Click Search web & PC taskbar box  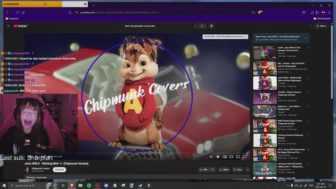click(34, 186)
